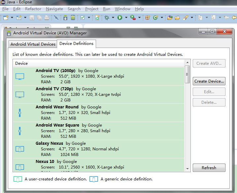Click the device list scroll up arrow

187,62
